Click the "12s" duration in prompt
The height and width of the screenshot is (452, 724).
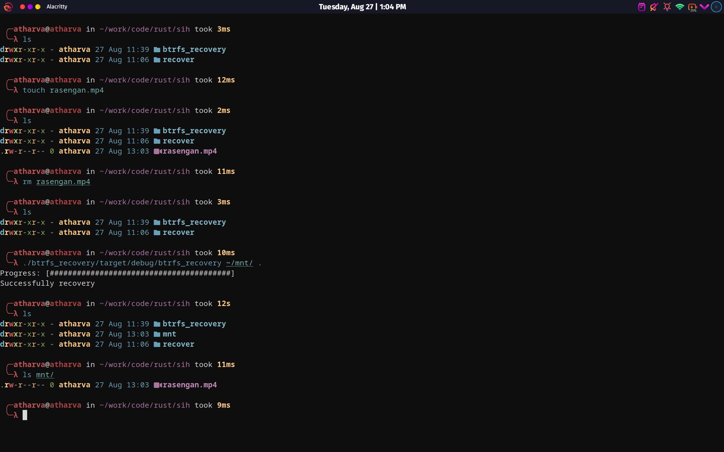(x=224, y=304)
